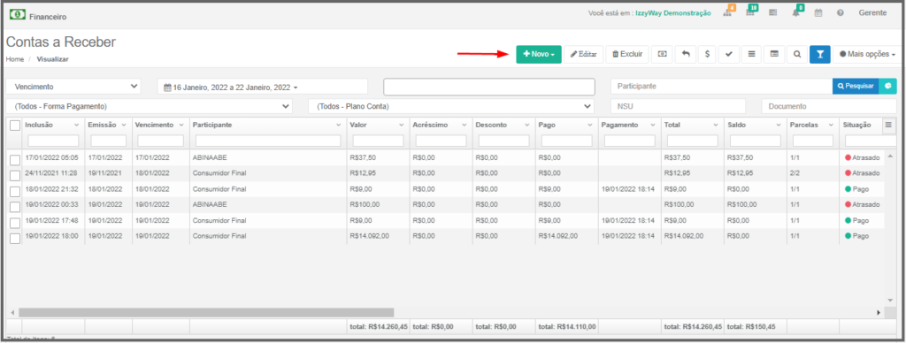This screenshot has width=906, height=343.
Task: Expand the Inclusão column menu arrow
Action: (77, 125)
